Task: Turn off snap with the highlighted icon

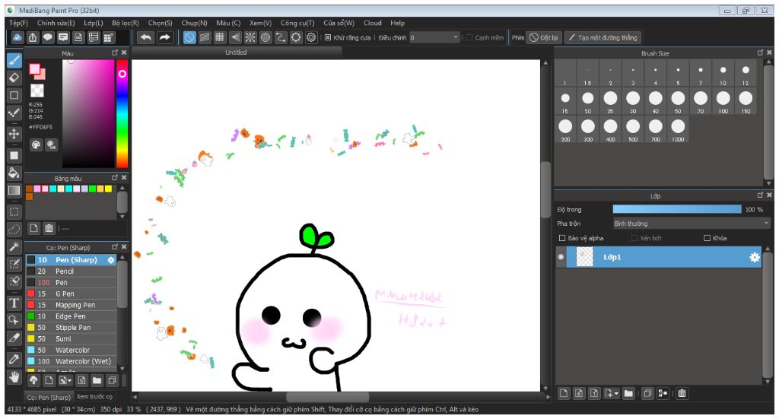Action: click(x=189, y=37)
